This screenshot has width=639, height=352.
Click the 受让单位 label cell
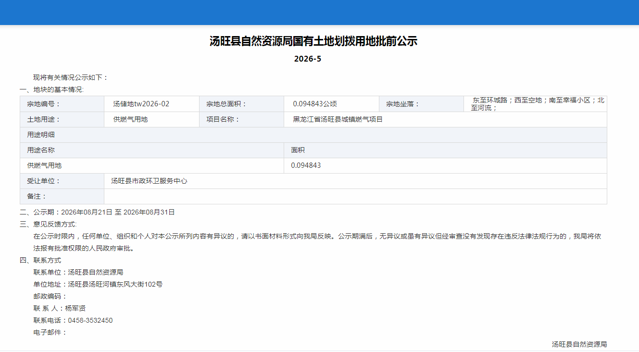tap(62, 181)
